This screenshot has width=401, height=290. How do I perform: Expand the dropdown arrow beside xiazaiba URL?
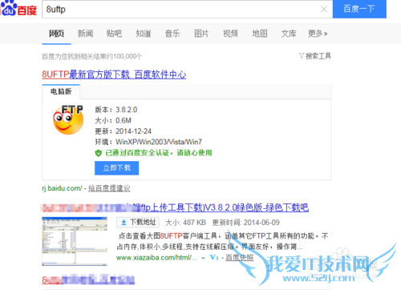203,258
